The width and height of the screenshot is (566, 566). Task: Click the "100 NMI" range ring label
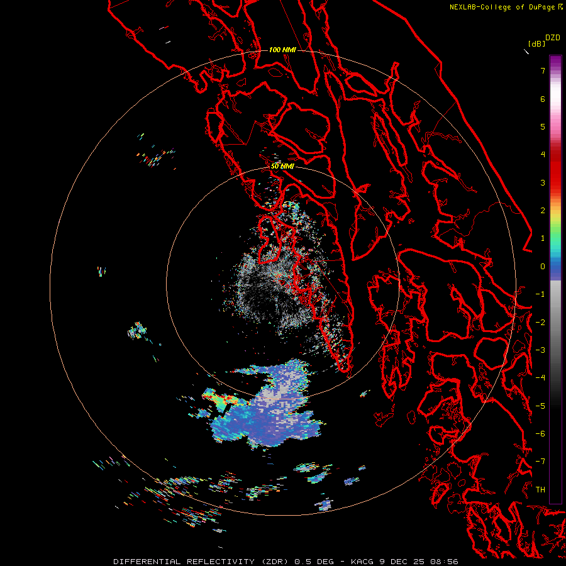[282, 50]
